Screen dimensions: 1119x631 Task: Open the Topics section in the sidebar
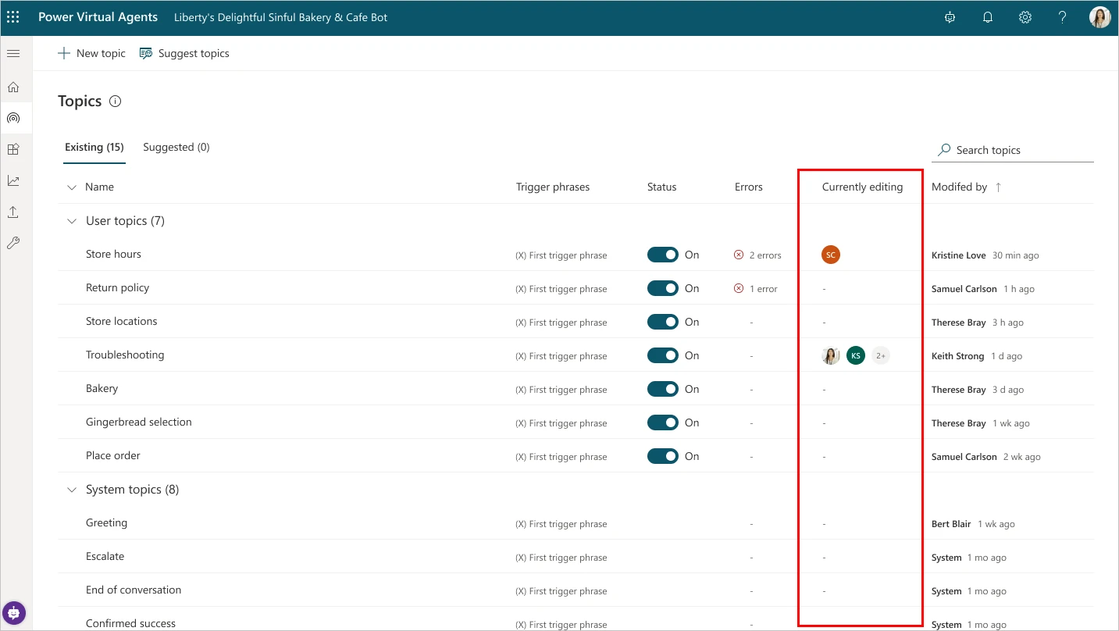(13, 118)
